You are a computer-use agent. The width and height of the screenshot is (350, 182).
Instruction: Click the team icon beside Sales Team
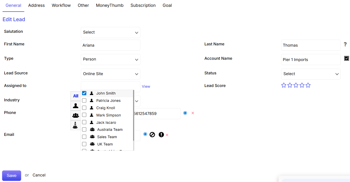click(x=92, y=137)
